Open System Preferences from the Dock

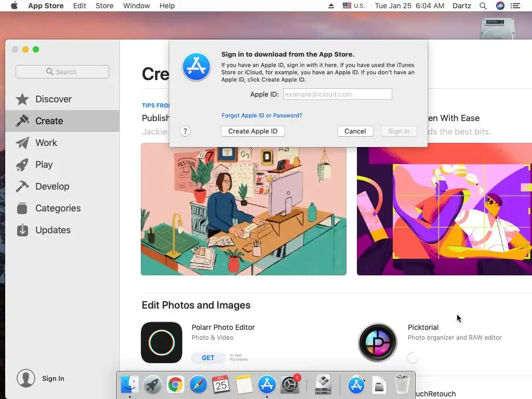pos(290,385)
